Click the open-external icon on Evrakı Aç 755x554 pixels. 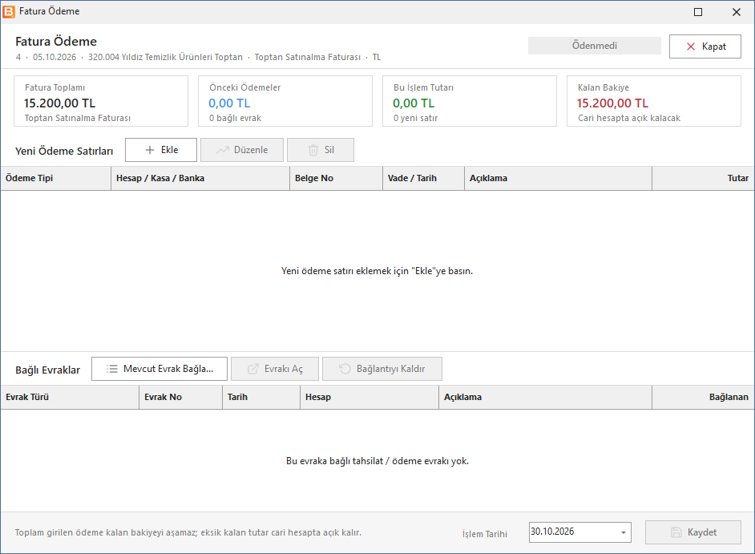click(x=252, y=369)
